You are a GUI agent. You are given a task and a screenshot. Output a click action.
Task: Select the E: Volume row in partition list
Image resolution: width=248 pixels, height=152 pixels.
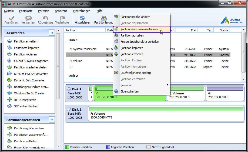click(x=148, y=61)
